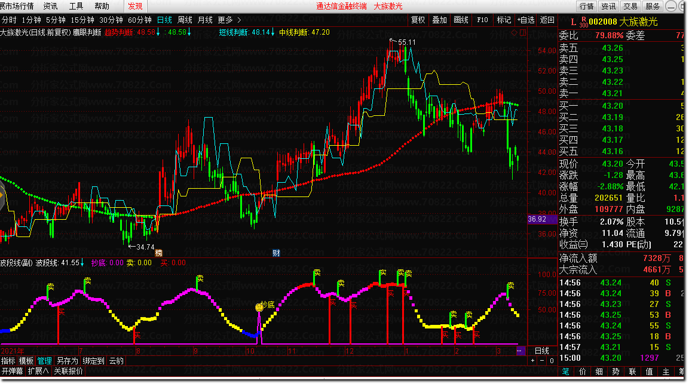
Task: Add stock with +自选 button
Action: (x=526, y=20)
